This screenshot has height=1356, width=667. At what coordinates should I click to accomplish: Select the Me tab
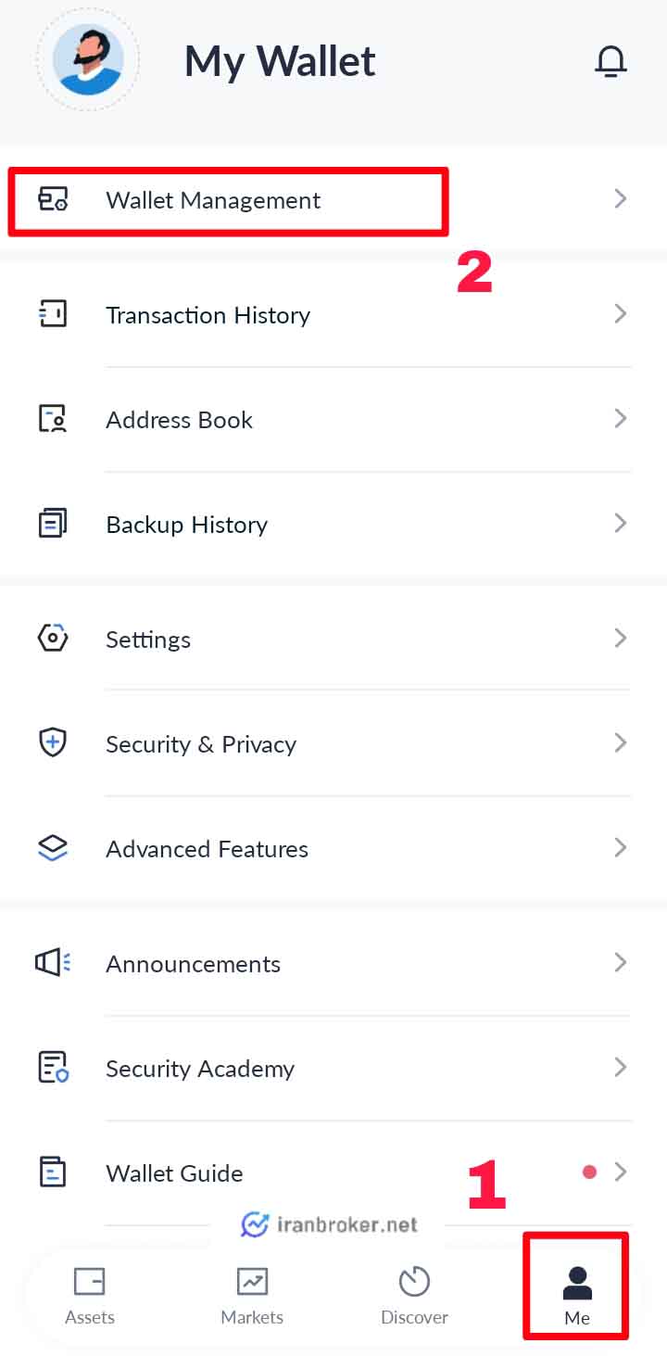pyautogui.click(x=576, y=1296)
